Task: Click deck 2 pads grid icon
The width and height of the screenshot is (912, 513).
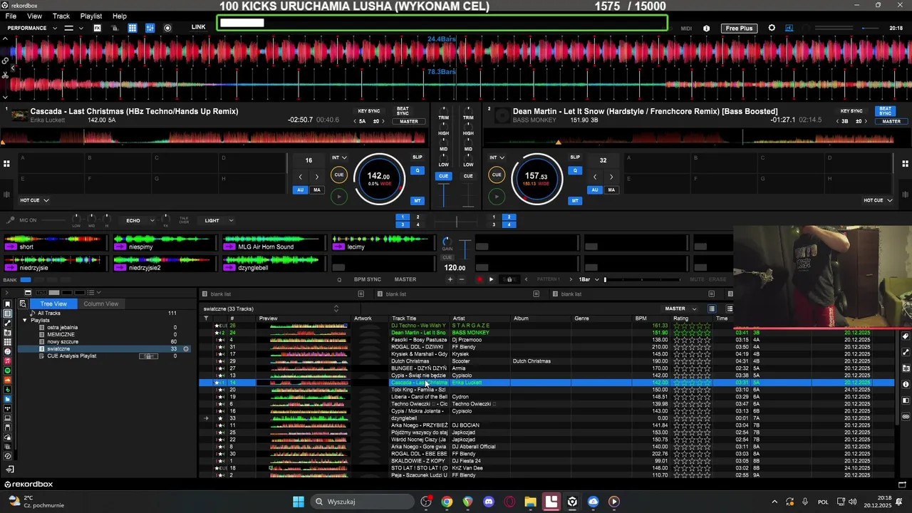Action: point(905,164)
